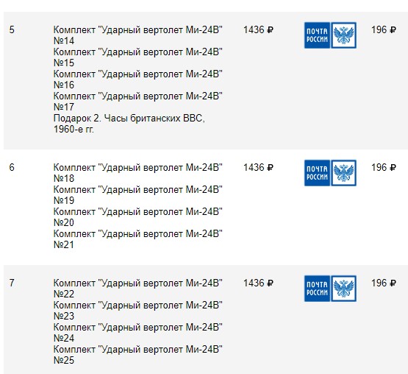Select the Ми-24В kit №24 item
Viewport: 408px width, 374px height.
click(138, 333)
